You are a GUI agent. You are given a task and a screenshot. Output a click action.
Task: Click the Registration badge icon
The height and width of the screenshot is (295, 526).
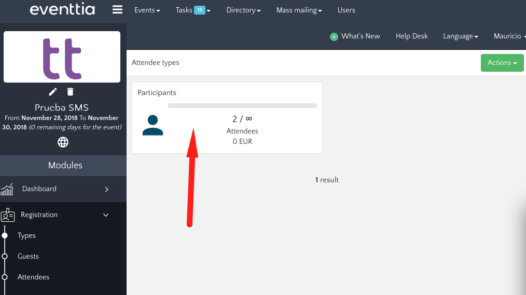coord(8,215)
